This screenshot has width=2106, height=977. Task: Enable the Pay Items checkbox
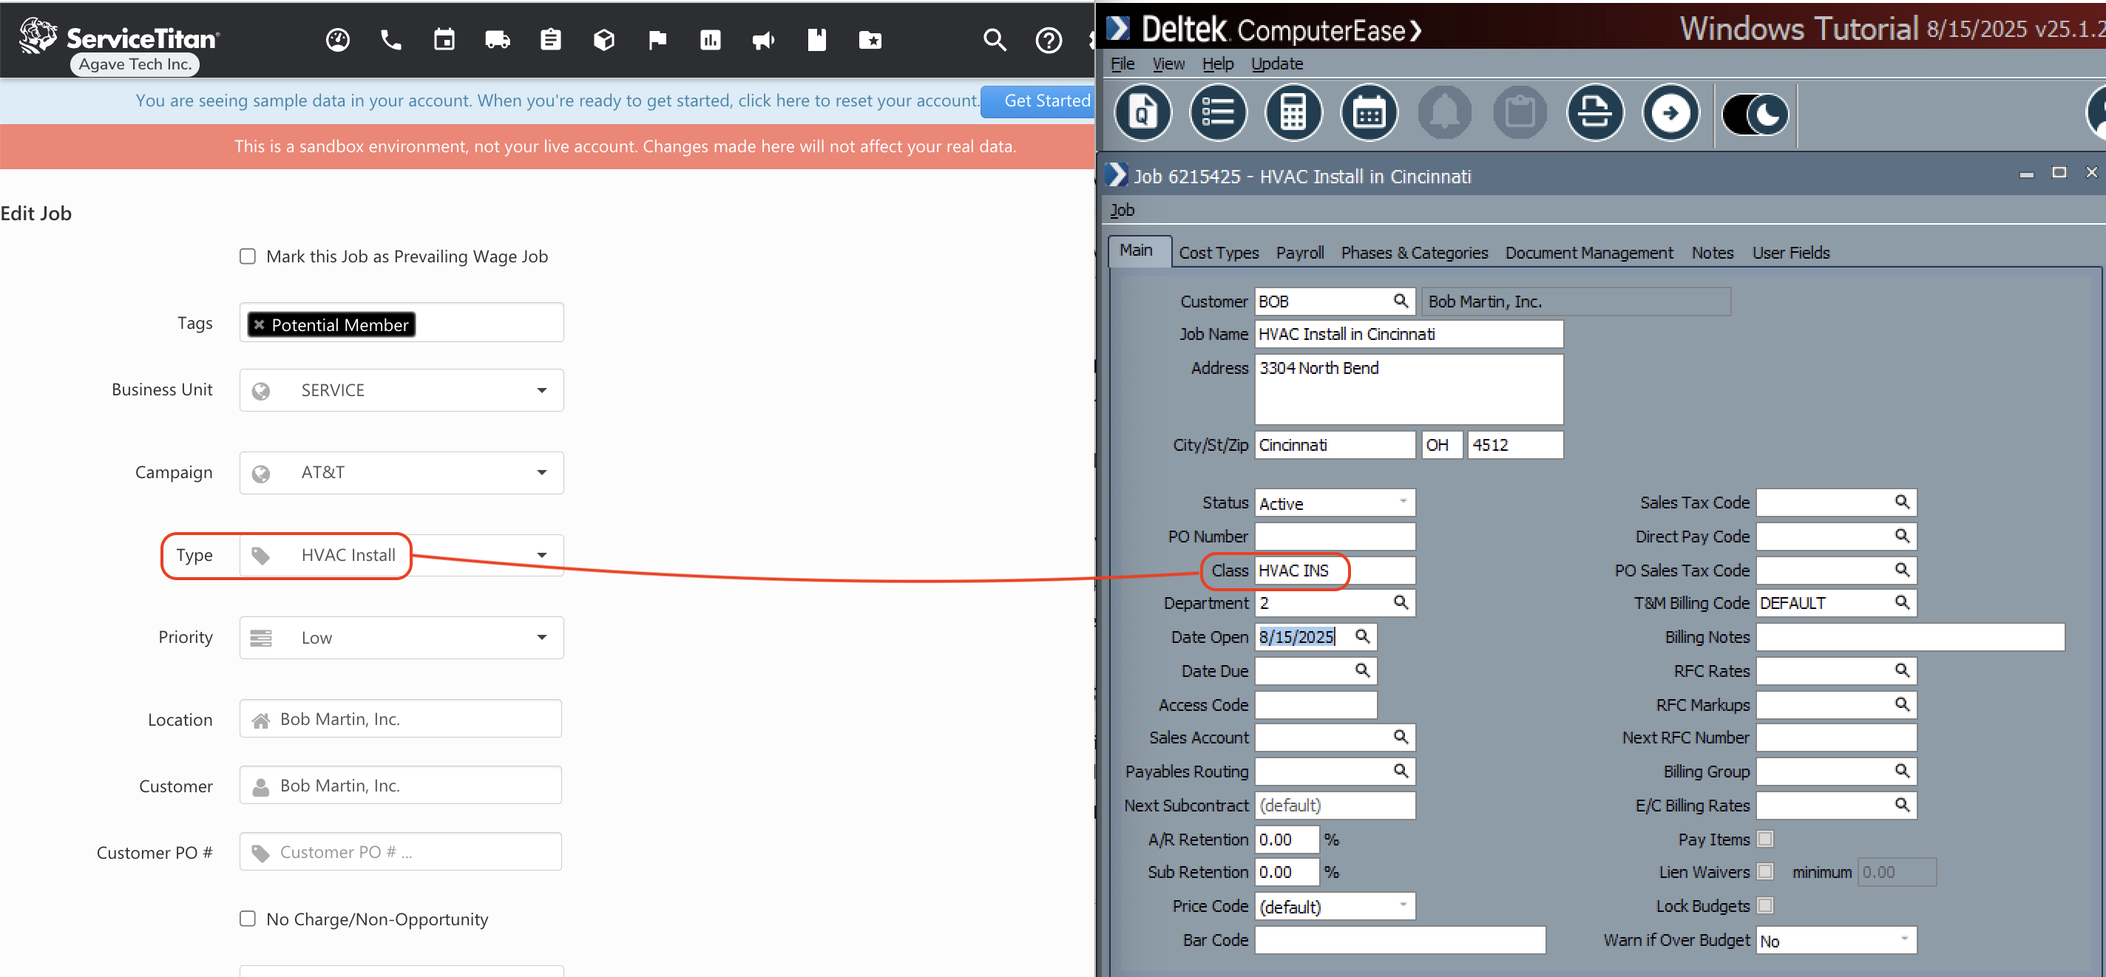click(1765, 839)
